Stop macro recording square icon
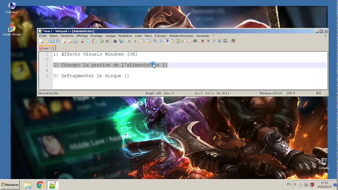The width and height of the screenshot is (338, 190). click(208, 41)
